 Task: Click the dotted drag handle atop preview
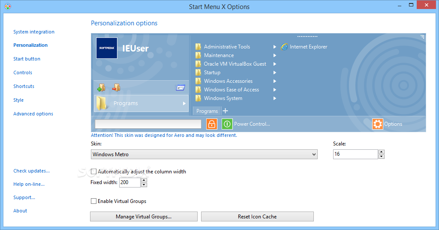pyautogui.click(x=307, y=36)
